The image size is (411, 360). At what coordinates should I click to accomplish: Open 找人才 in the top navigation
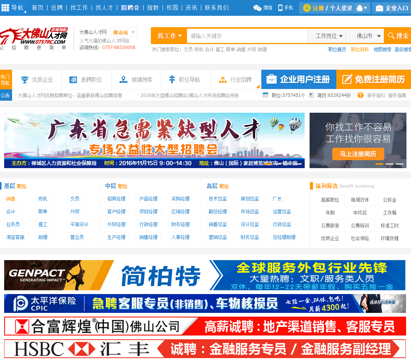click(104, 8)
